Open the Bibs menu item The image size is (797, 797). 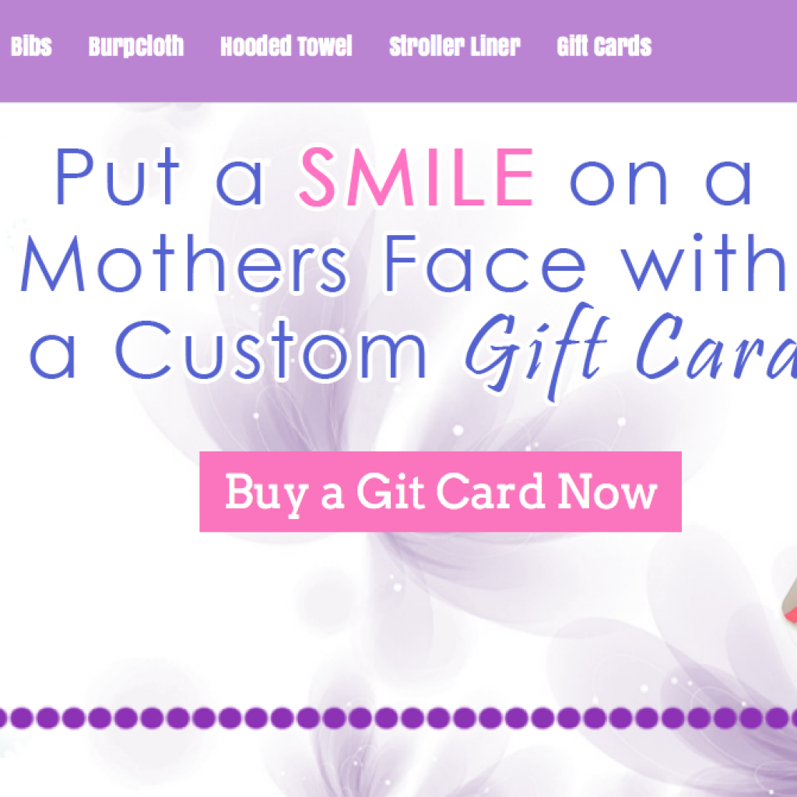click(x=31, y=46)
